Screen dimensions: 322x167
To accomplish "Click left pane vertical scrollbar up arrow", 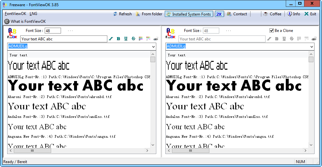I will pos(153,54).
